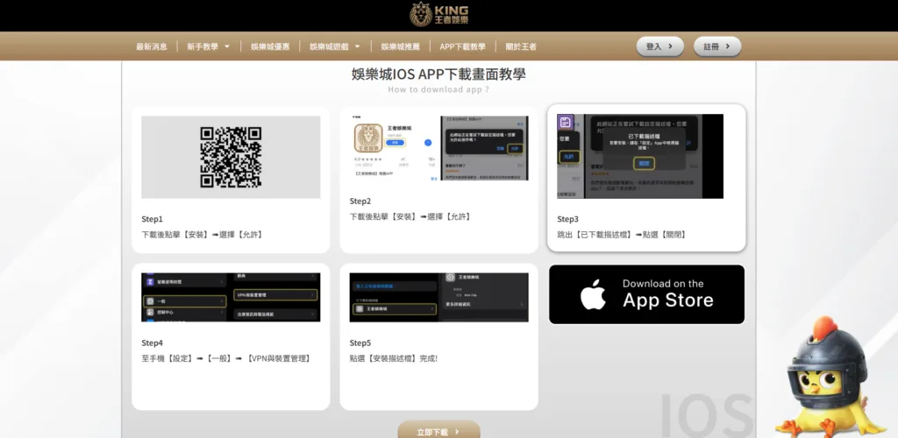Open 關於王者 page
Screen dimensions: 898x438
point(521,47)
